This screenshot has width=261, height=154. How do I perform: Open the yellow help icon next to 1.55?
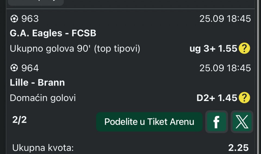[244, 48]
